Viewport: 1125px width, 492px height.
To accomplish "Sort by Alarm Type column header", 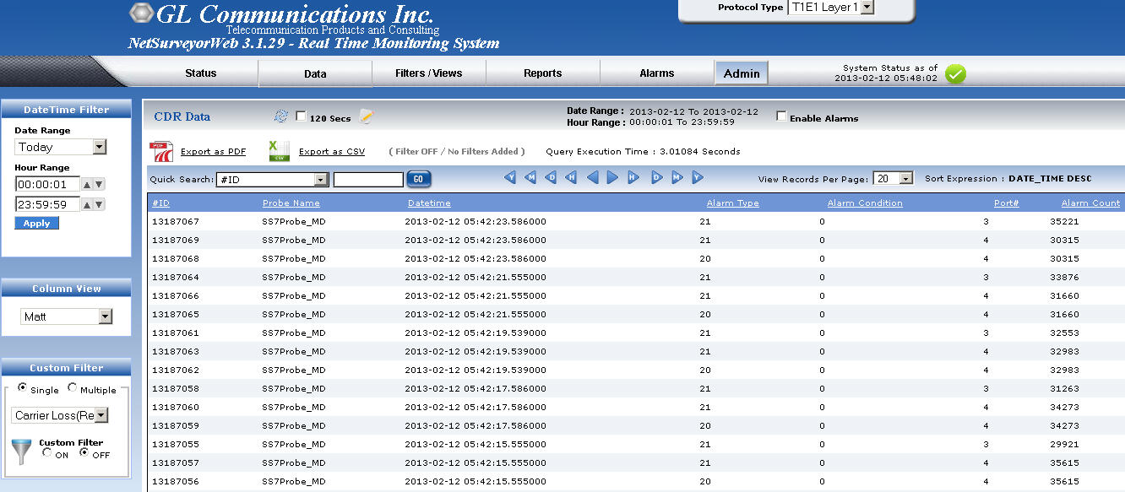I will [732, 203].
